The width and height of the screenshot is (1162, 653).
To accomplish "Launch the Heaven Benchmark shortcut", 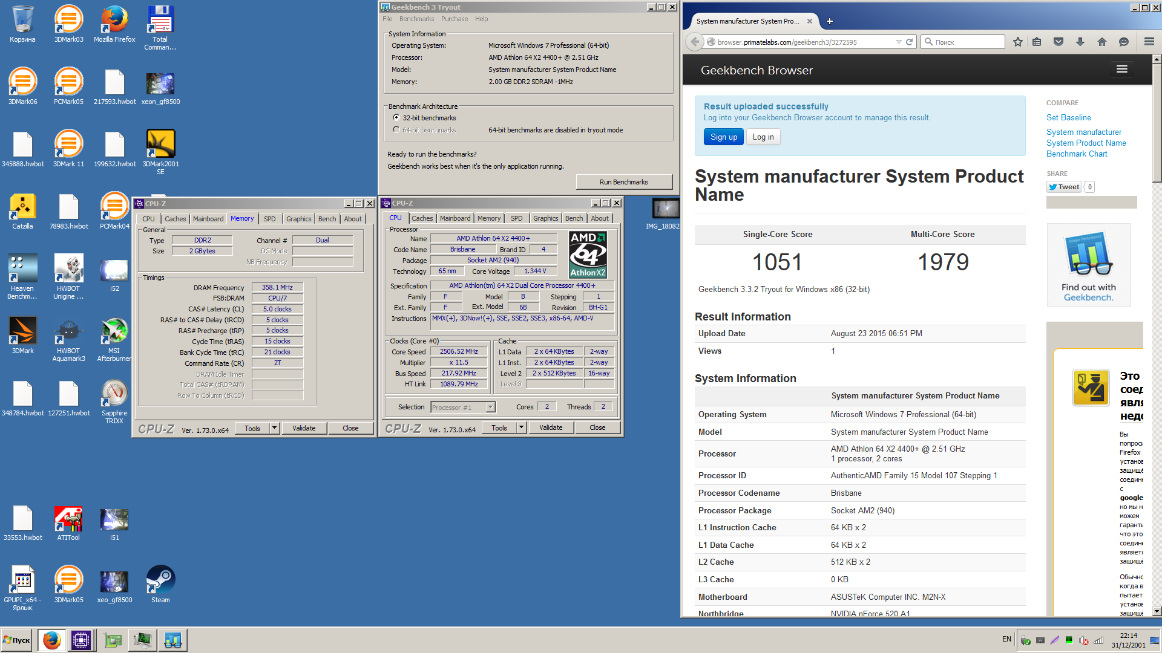I will [22, 277].
